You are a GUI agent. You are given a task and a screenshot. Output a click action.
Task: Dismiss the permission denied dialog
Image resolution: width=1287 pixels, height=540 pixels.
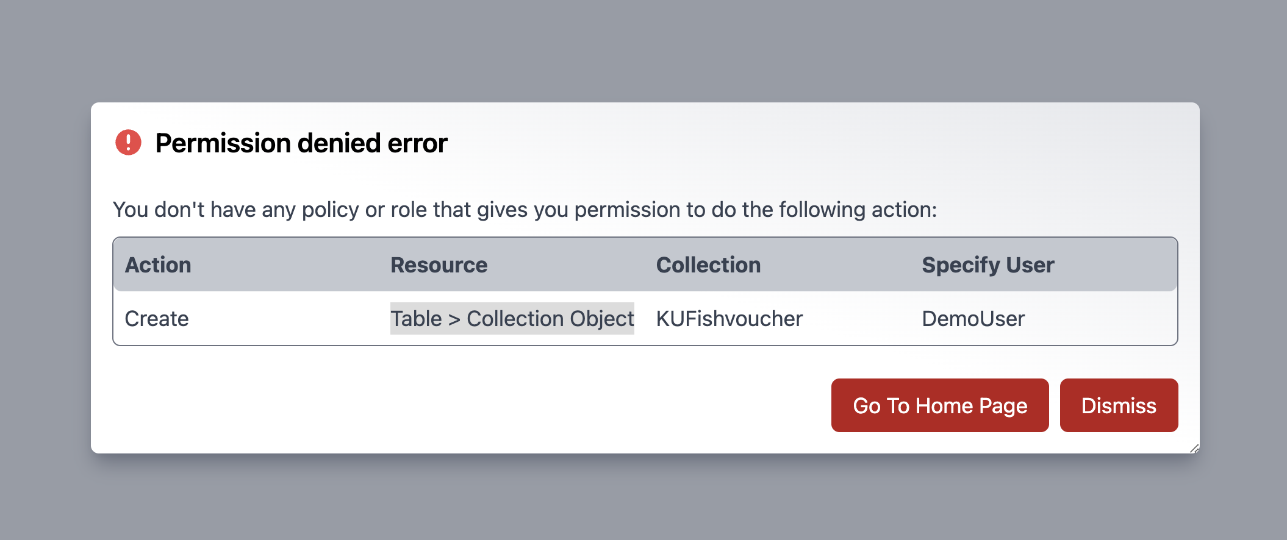[x=1119, y=405]
